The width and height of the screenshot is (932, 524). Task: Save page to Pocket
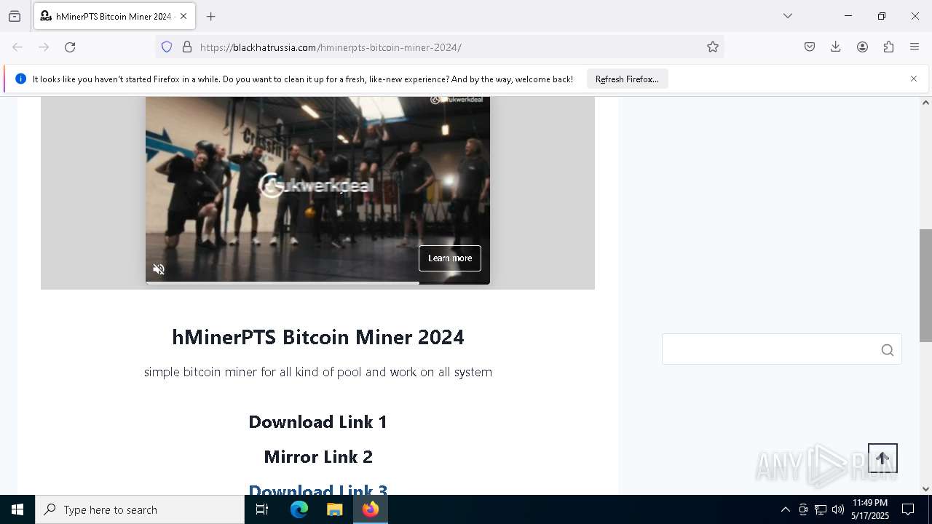pyautogui.click(x=810, y=47)
